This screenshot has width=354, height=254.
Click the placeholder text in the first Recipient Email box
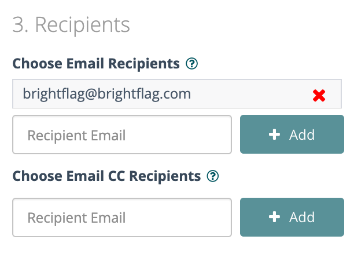coord(76,135)
